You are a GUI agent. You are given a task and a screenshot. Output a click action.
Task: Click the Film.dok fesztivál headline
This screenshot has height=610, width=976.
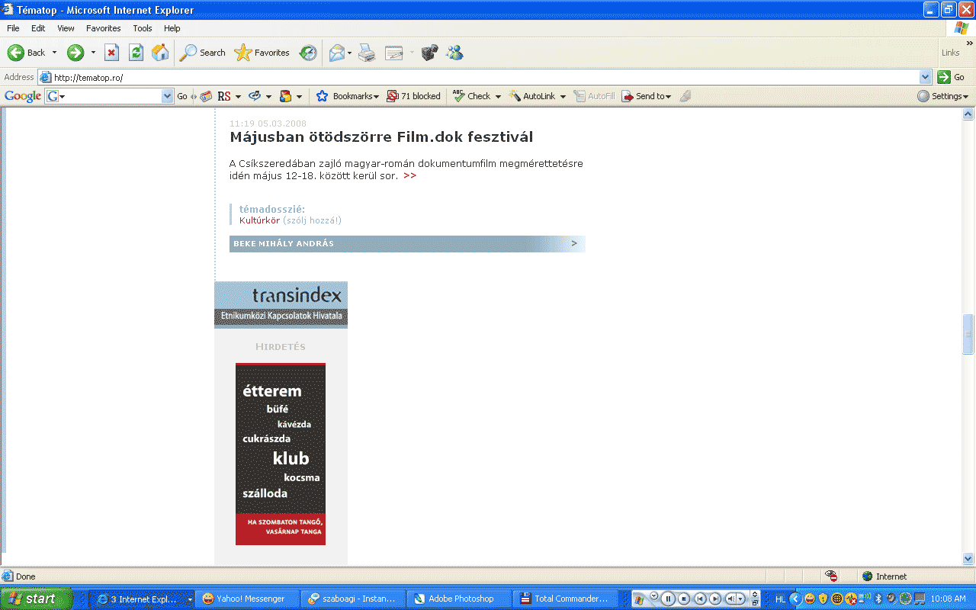tap(381, 137)
